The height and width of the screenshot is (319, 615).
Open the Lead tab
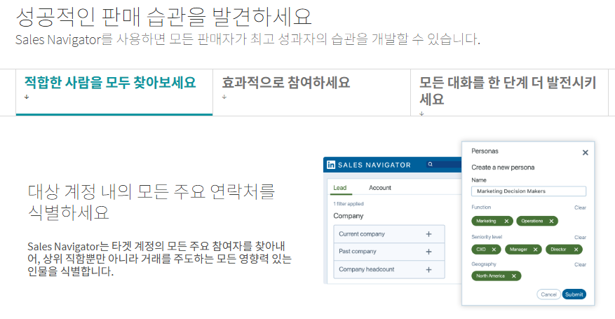(339, 188)
